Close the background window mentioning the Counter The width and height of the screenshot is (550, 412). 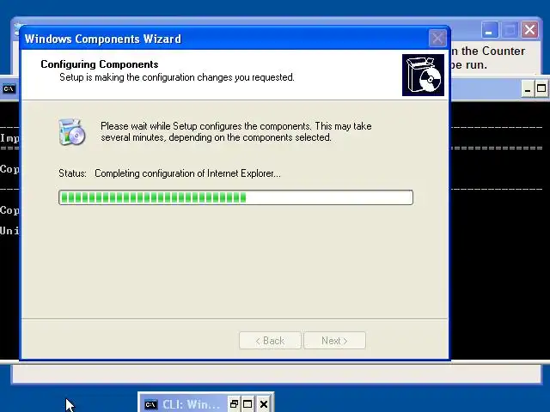point(529,30)
